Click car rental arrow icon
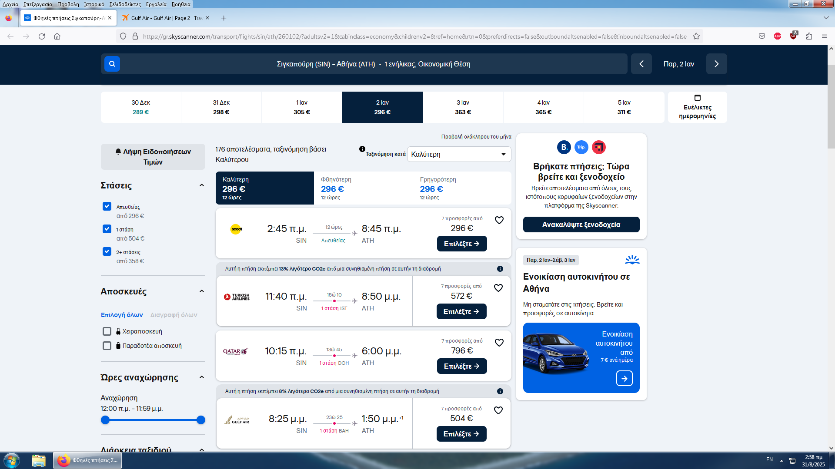The height and width of the screenshot is (469, 835). click(x=624, y=378)
